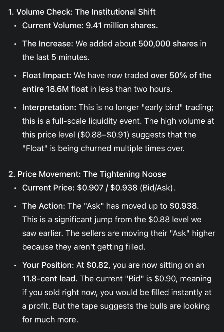
Task: Click the bold 'Float Impact:' label
Action: (x=47, y=75)
